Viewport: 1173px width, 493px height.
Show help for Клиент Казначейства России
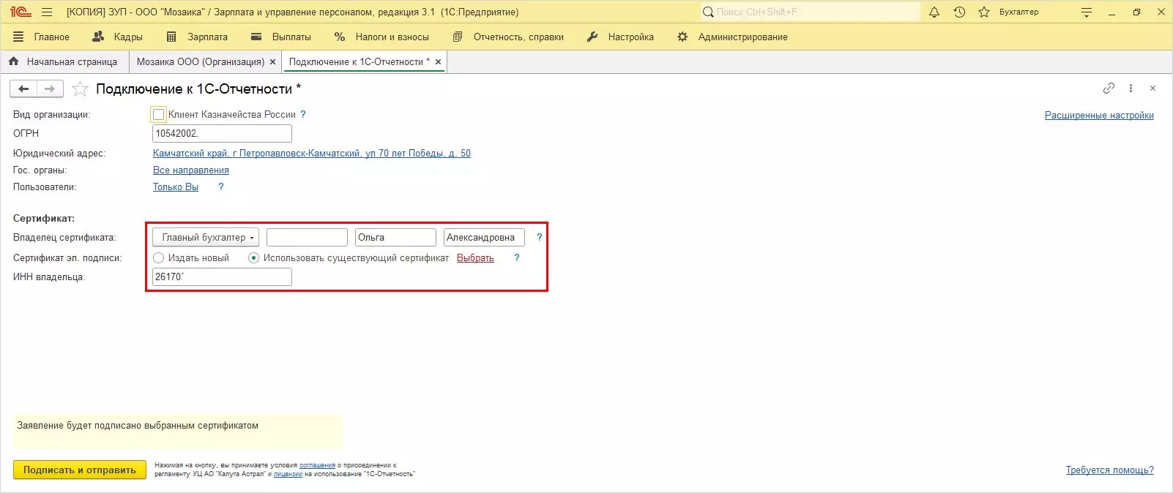pos(303,115)
